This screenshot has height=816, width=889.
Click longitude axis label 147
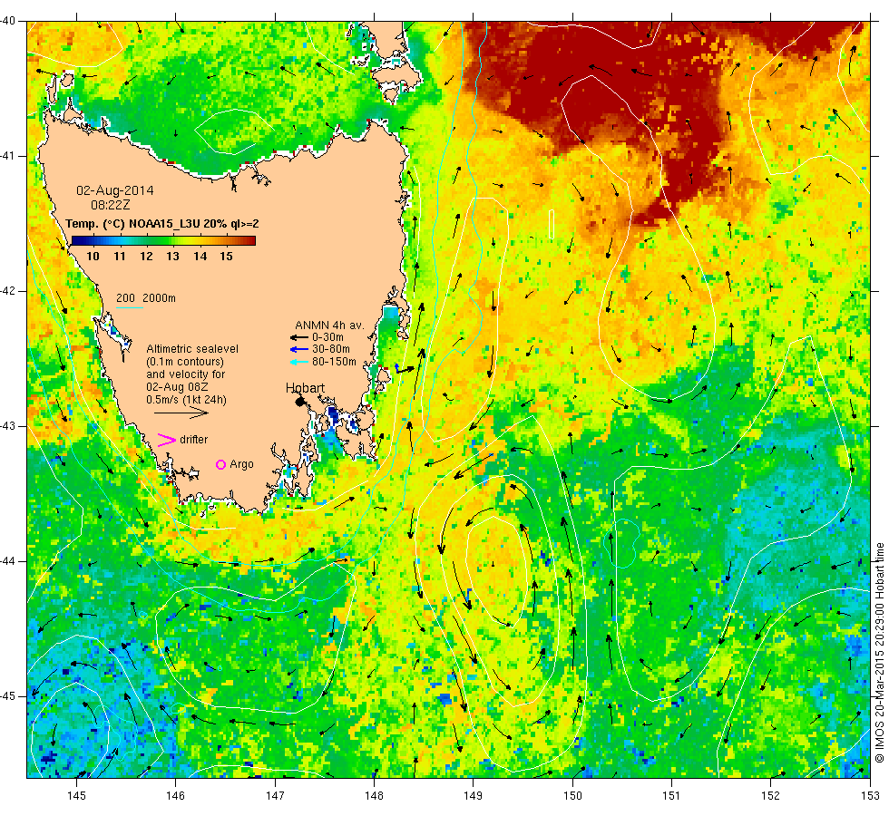pos(275,796)
